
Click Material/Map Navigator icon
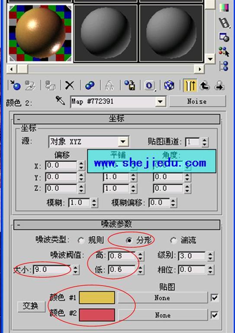pyautogui.click(x=224, y=66)
